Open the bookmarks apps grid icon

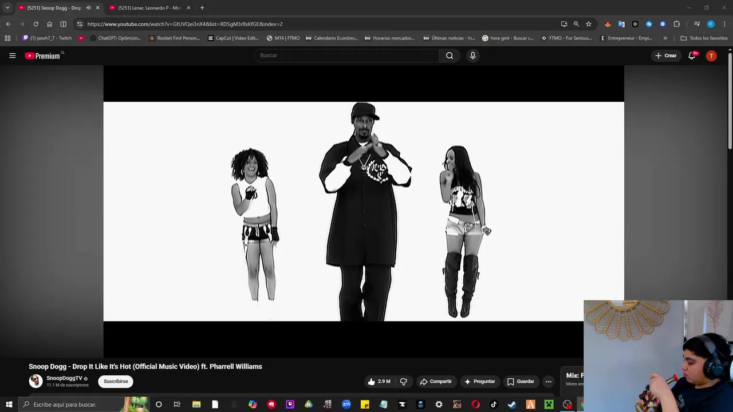[x=7, y=38]
